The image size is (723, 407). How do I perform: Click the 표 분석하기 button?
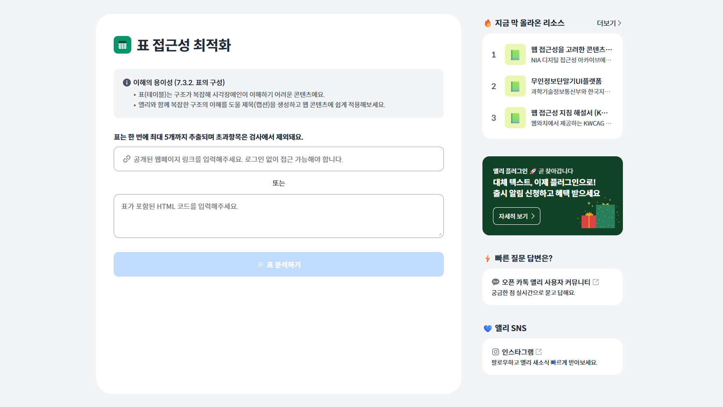[x=279, y=264]
